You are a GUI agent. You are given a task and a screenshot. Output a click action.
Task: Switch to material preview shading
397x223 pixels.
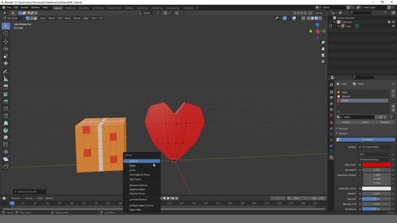pyautogui.click(x=316, y=18)
